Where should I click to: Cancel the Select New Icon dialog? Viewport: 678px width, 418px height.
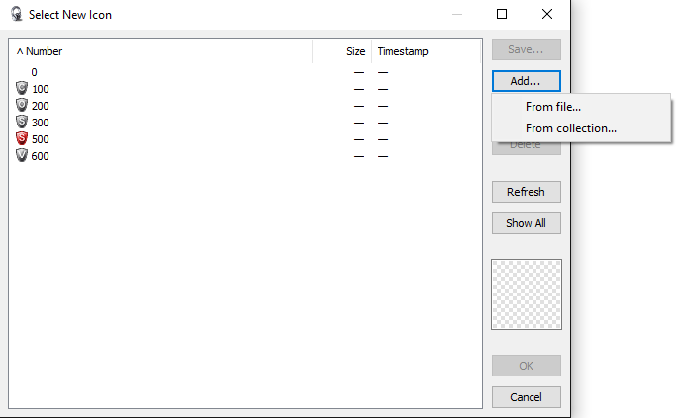(x=527, y=397)
